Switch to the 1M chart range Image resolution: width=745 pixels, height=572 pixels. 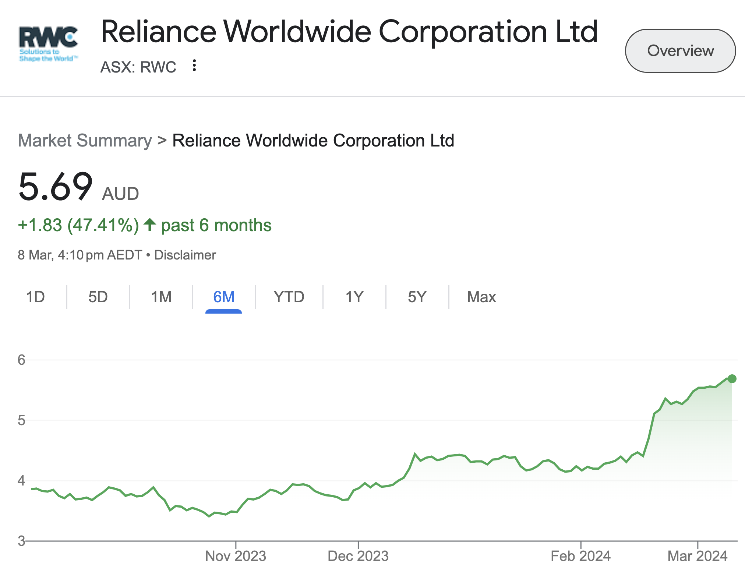tap(161, 297)
